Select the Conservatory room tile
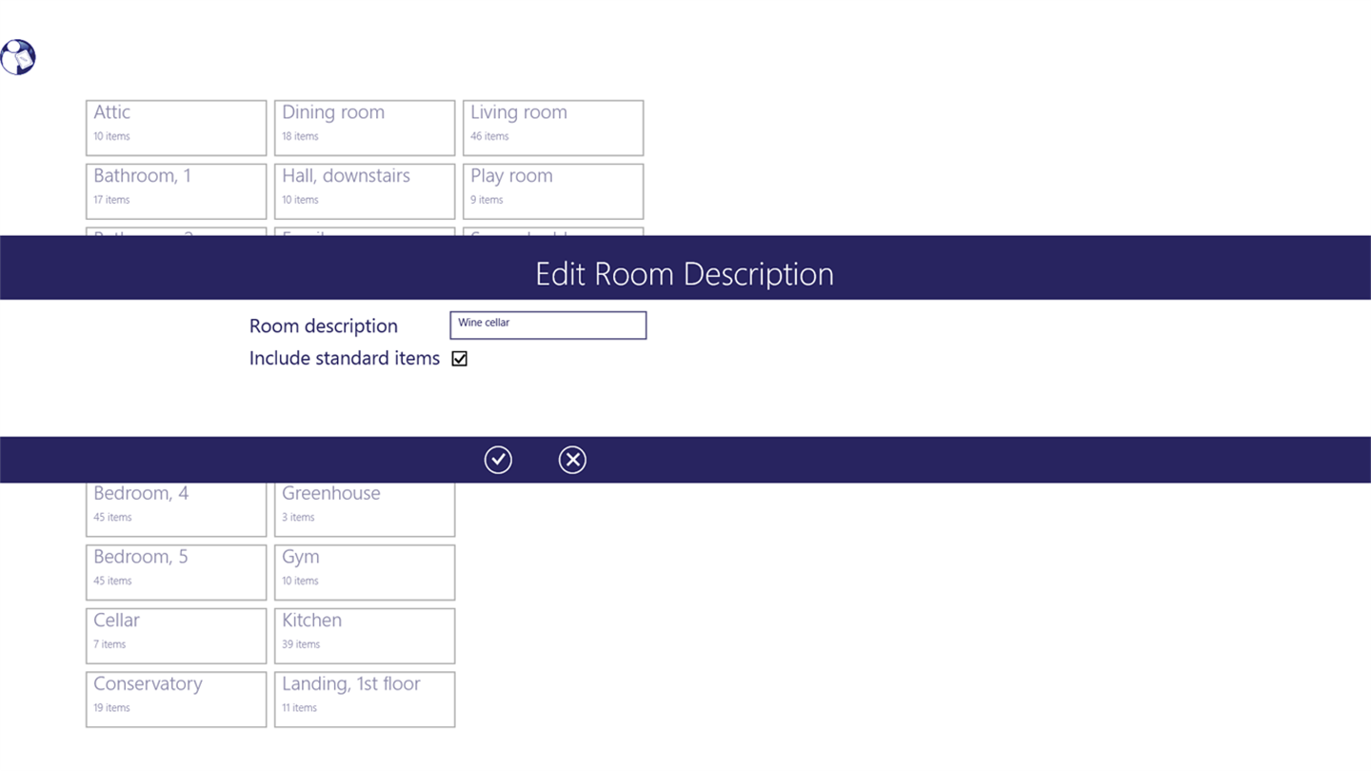The width and height of the screenshot is (1371, 771). (176, 699)
